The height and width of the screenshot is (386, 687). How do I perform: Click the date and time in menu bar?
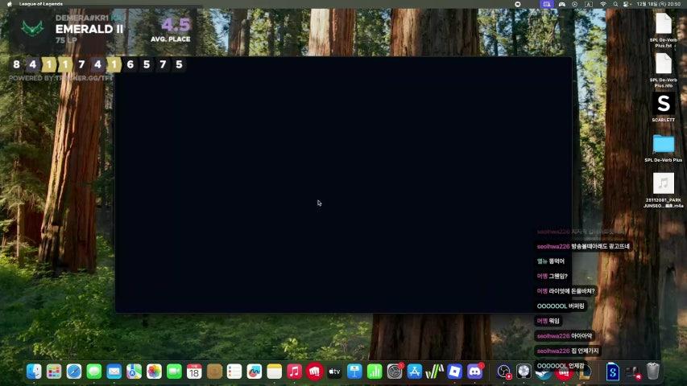pos(658,4)
